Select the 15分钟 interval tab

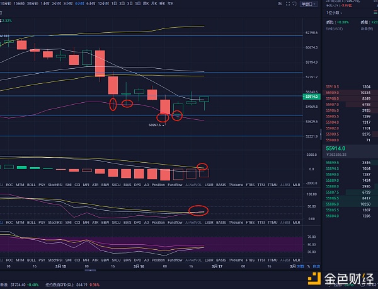tap(19, 4)
